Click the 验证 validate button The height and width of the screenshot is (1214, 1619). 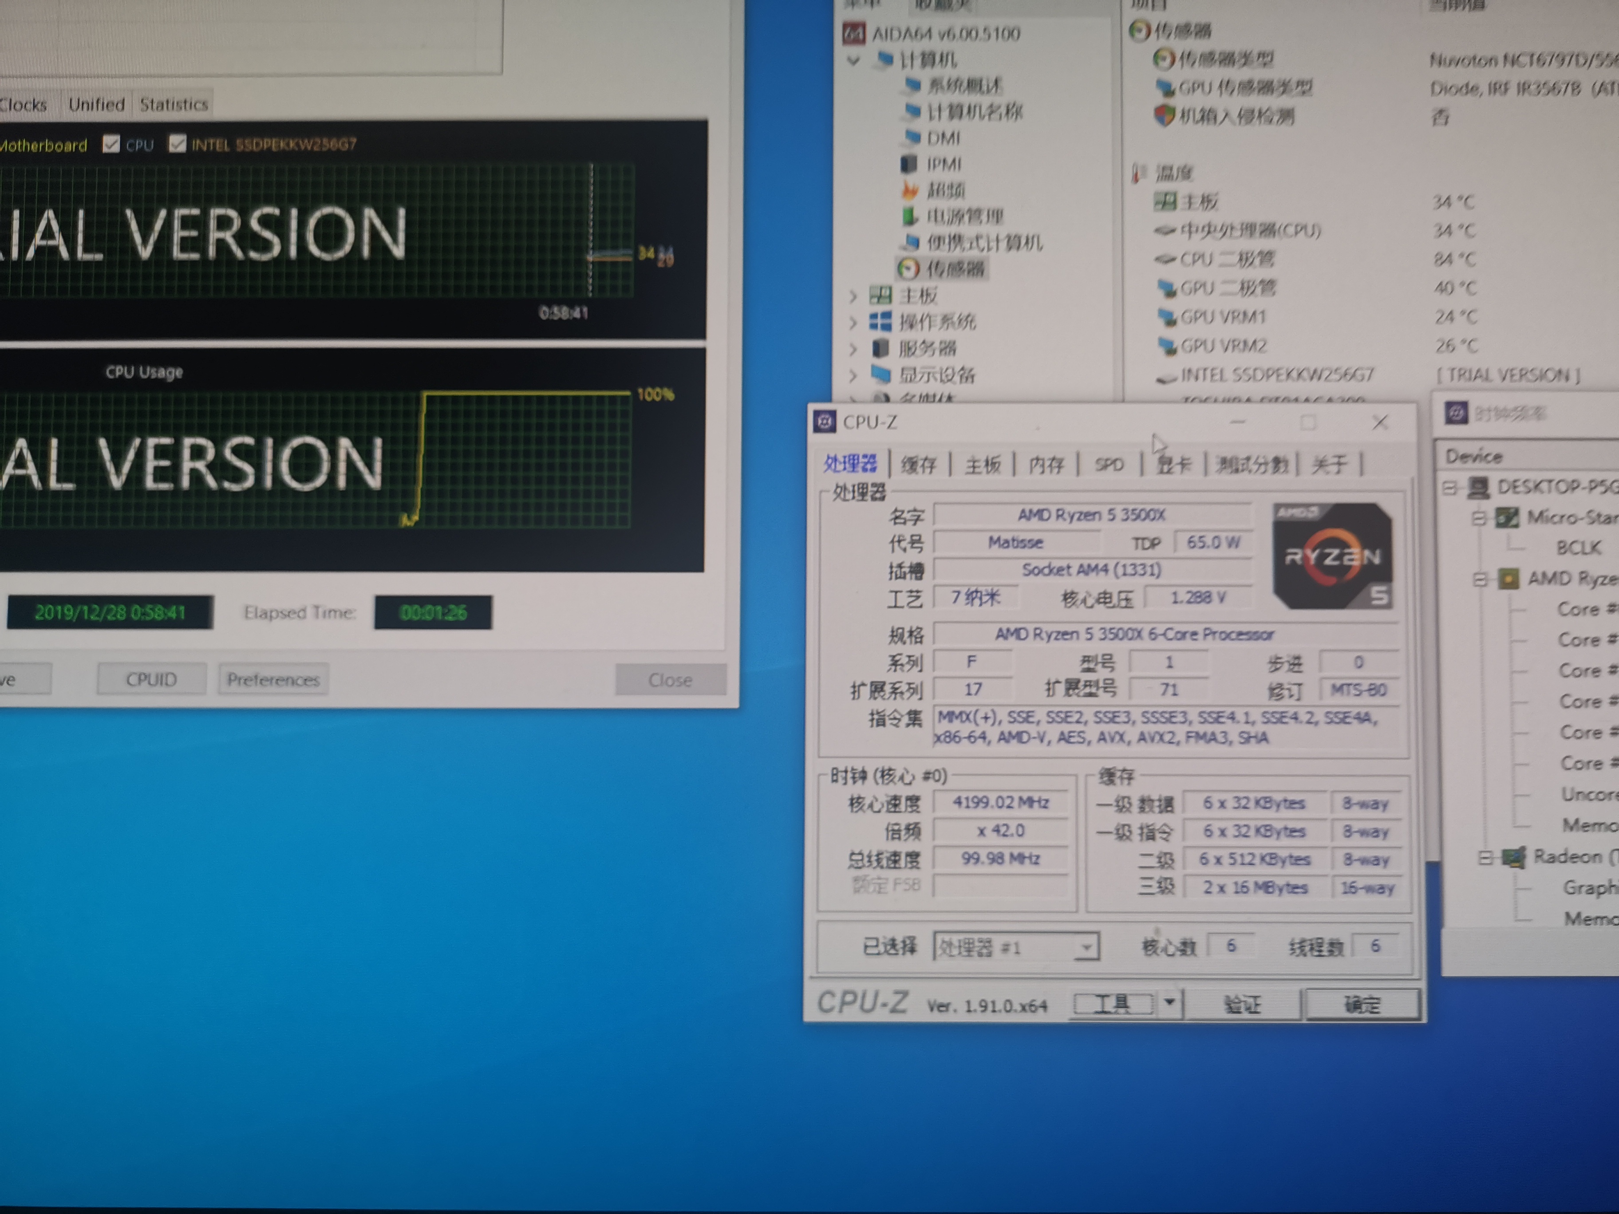point(1242,1004)
